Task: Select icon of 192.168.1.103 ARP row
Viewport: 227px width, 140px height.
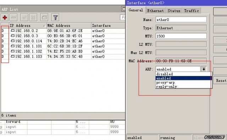Action: point(13,56)
